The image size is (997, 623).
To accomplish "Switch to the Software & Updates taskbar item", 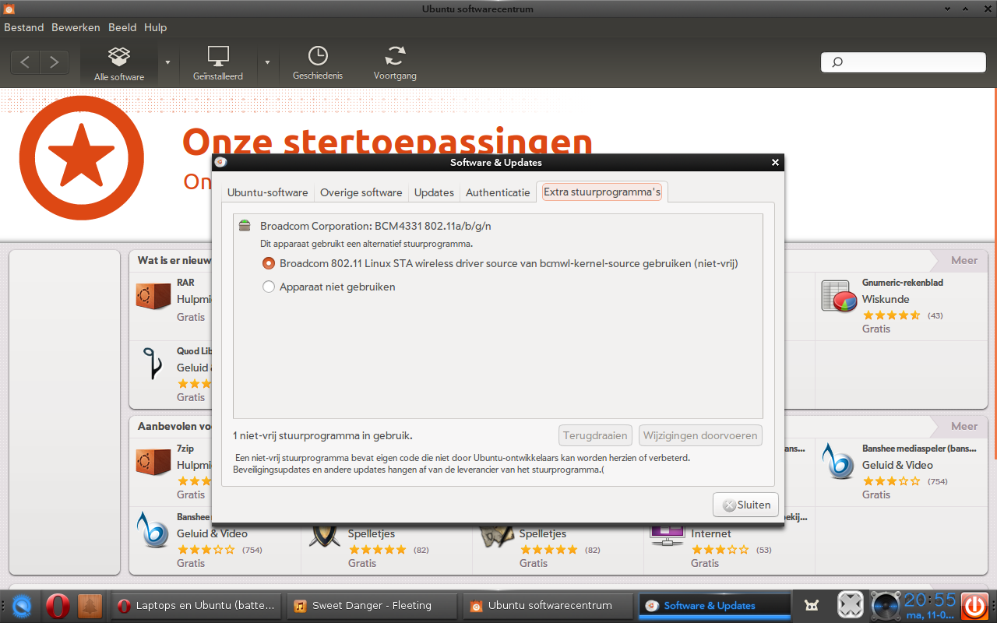I will [x=715, y=605].
